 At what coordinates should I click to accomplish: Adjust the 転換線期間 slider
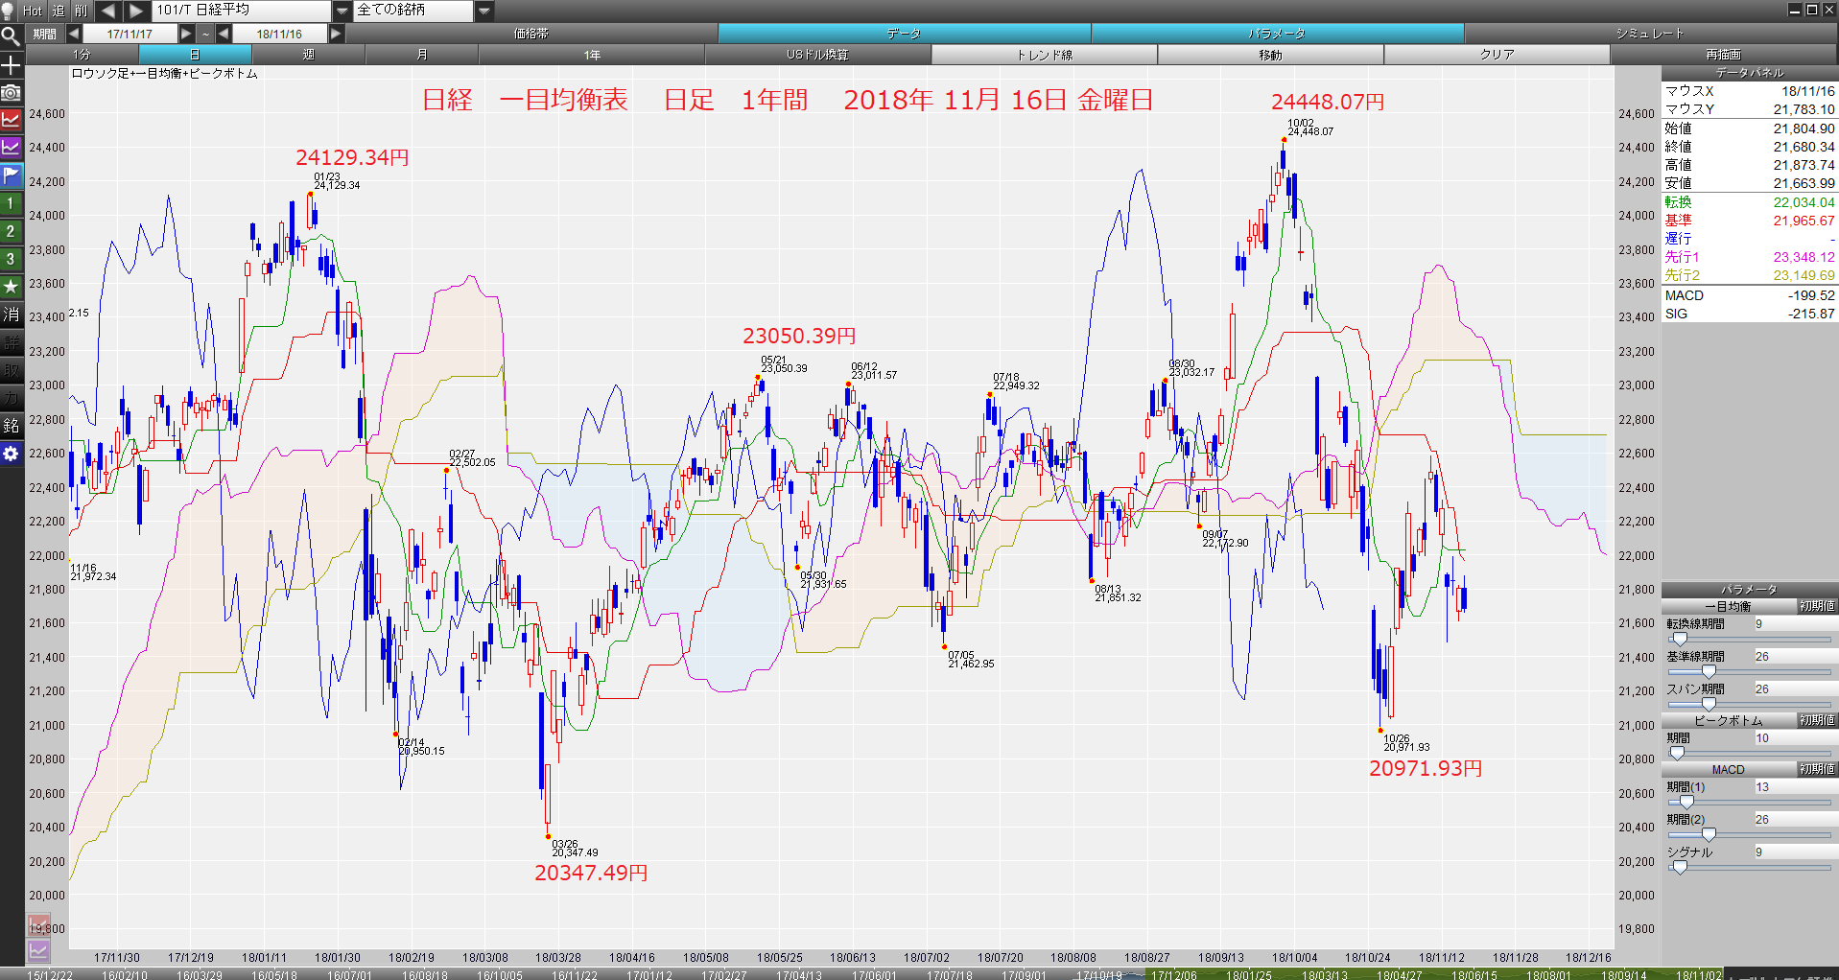coord(1678,639)
